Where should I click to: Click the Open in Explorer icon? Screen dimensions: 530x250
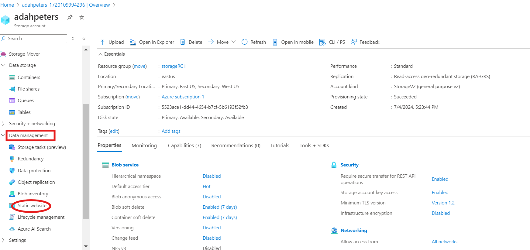(133, 42)
